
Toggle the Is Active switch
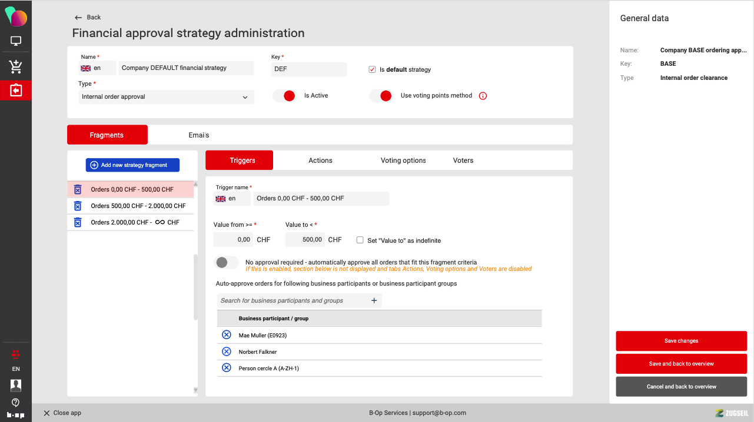[x=284, y=96]
